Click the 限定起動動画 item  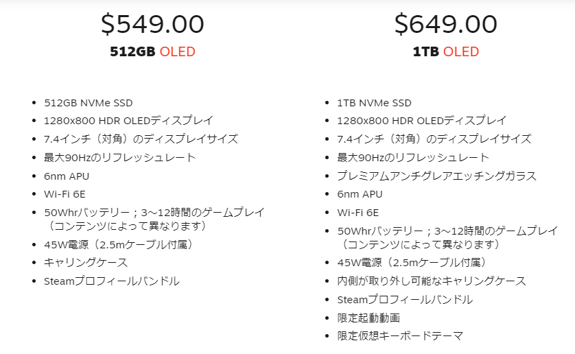click(x=368, y=318)
